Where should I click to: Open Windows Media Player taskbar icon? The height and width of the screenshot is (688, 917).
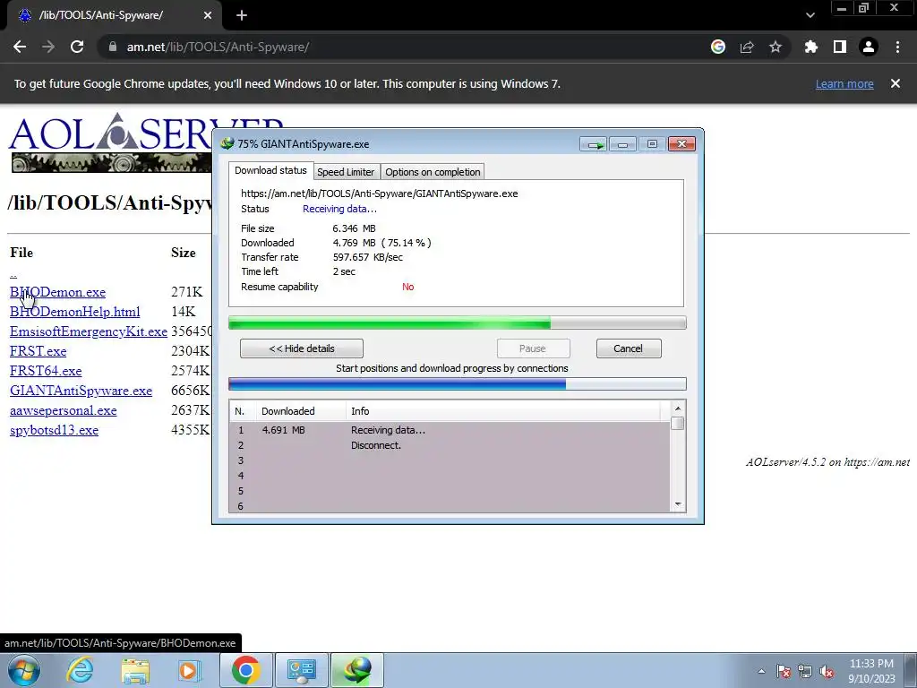pyautogui.click(x=189, y=670)
